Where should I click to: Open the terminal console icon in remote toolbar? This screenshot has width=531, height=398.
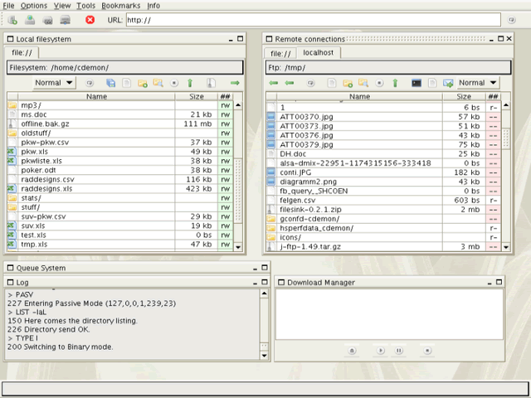click(x=417, y=83)
